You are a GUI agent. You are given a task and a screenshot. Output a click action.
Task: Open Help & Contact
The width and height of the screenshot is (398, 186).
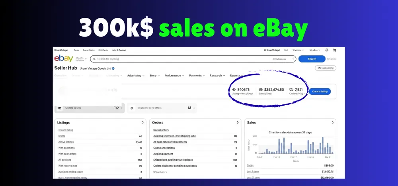pos(119,50)
